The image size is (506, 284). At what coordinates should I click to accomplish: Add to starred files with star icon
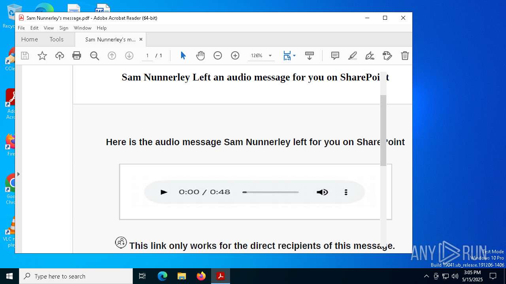pyautogui.click(x=42, y=56)
